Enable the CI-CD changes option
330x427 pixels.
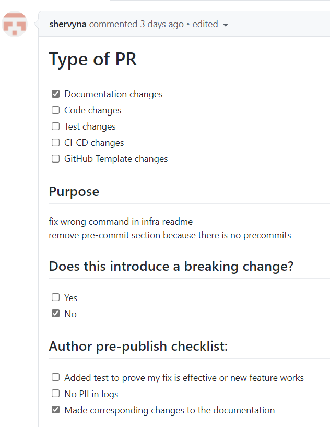(55, 142)
